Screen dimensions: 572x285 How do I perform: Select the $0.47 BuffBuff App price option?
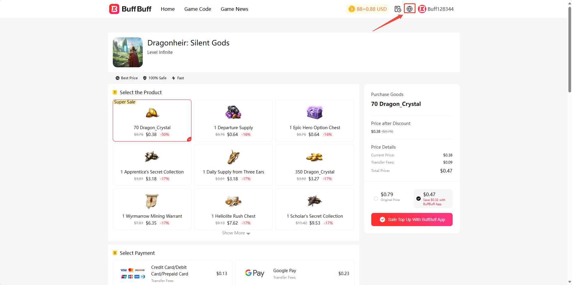coord(419,199)
